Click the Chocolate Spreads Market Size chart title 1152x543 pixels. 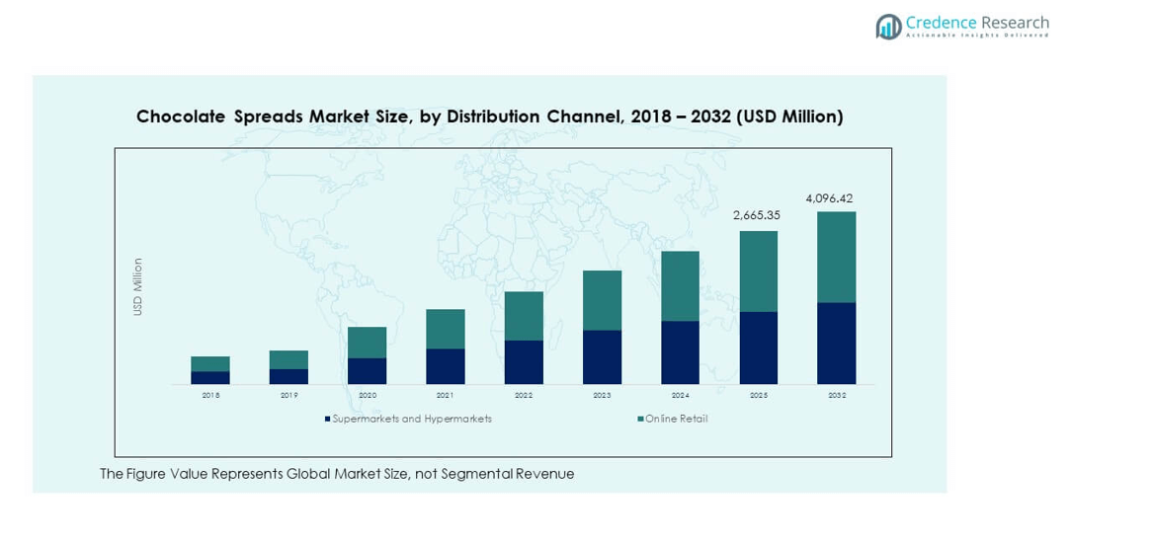489,116
